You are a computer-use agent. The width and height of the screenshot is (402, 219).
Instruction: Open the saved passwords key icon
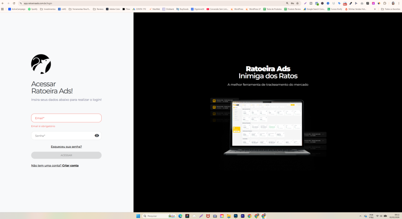point(292,3)
